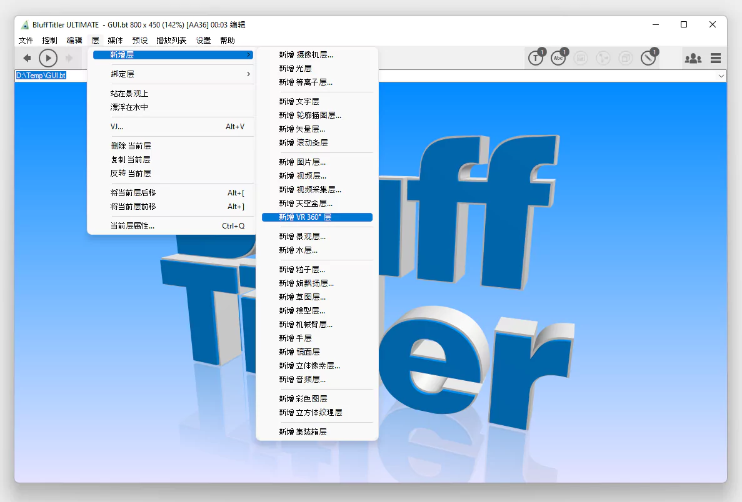The image size is (742, 502).
Task: Click the BluffTitler app icon in title bar
Action: tap(25, 24)
